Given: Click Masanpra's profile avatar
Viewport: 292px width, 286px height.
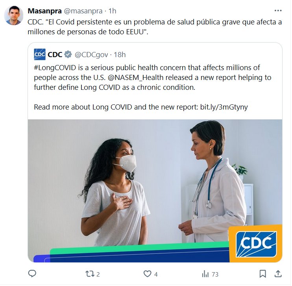Looking at the screenshot, I should [x=13, y=16].
